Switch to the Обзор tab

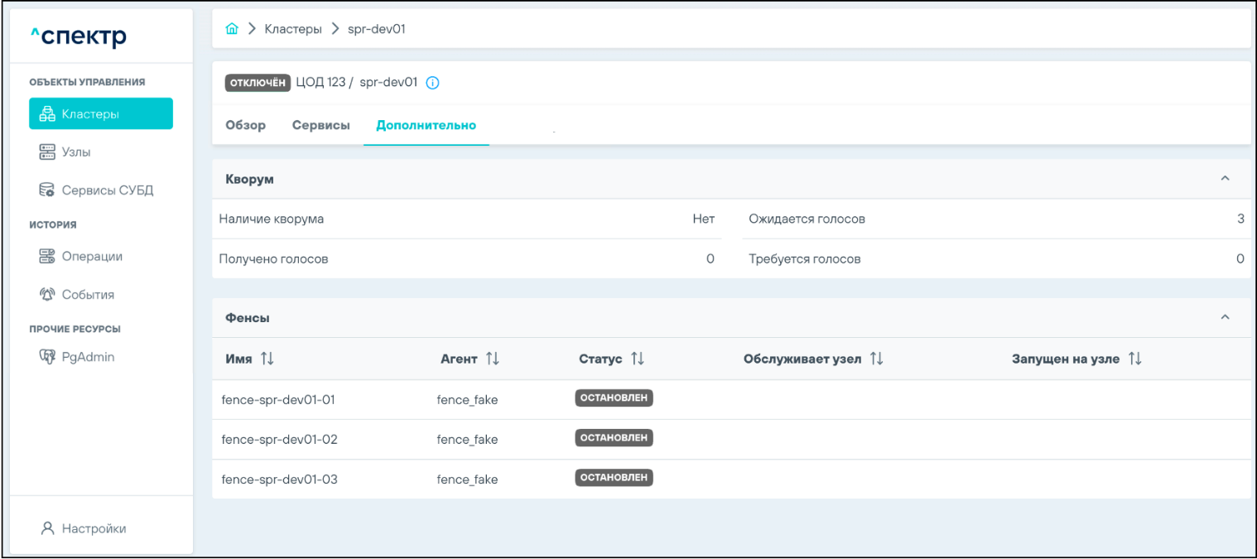(245, 126)
